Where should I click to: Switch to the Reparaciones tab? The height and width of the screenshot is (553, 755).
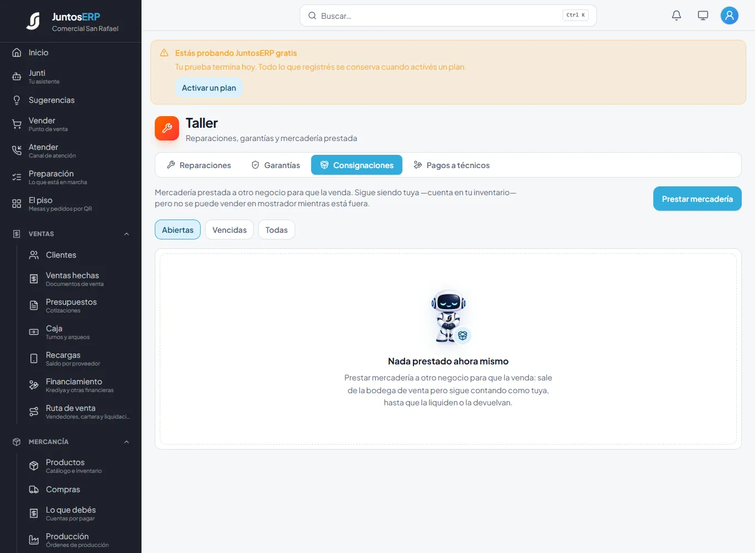click(199, 165)
